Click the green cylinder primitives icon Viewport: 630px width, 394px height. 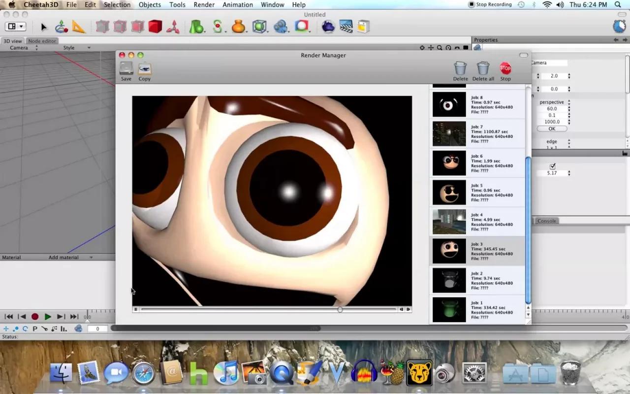click(x=196, y=27)
